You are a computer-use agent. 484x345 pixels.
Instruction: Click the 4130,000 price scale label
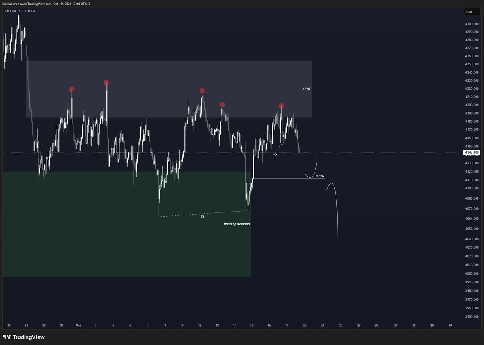click(472, 163)
